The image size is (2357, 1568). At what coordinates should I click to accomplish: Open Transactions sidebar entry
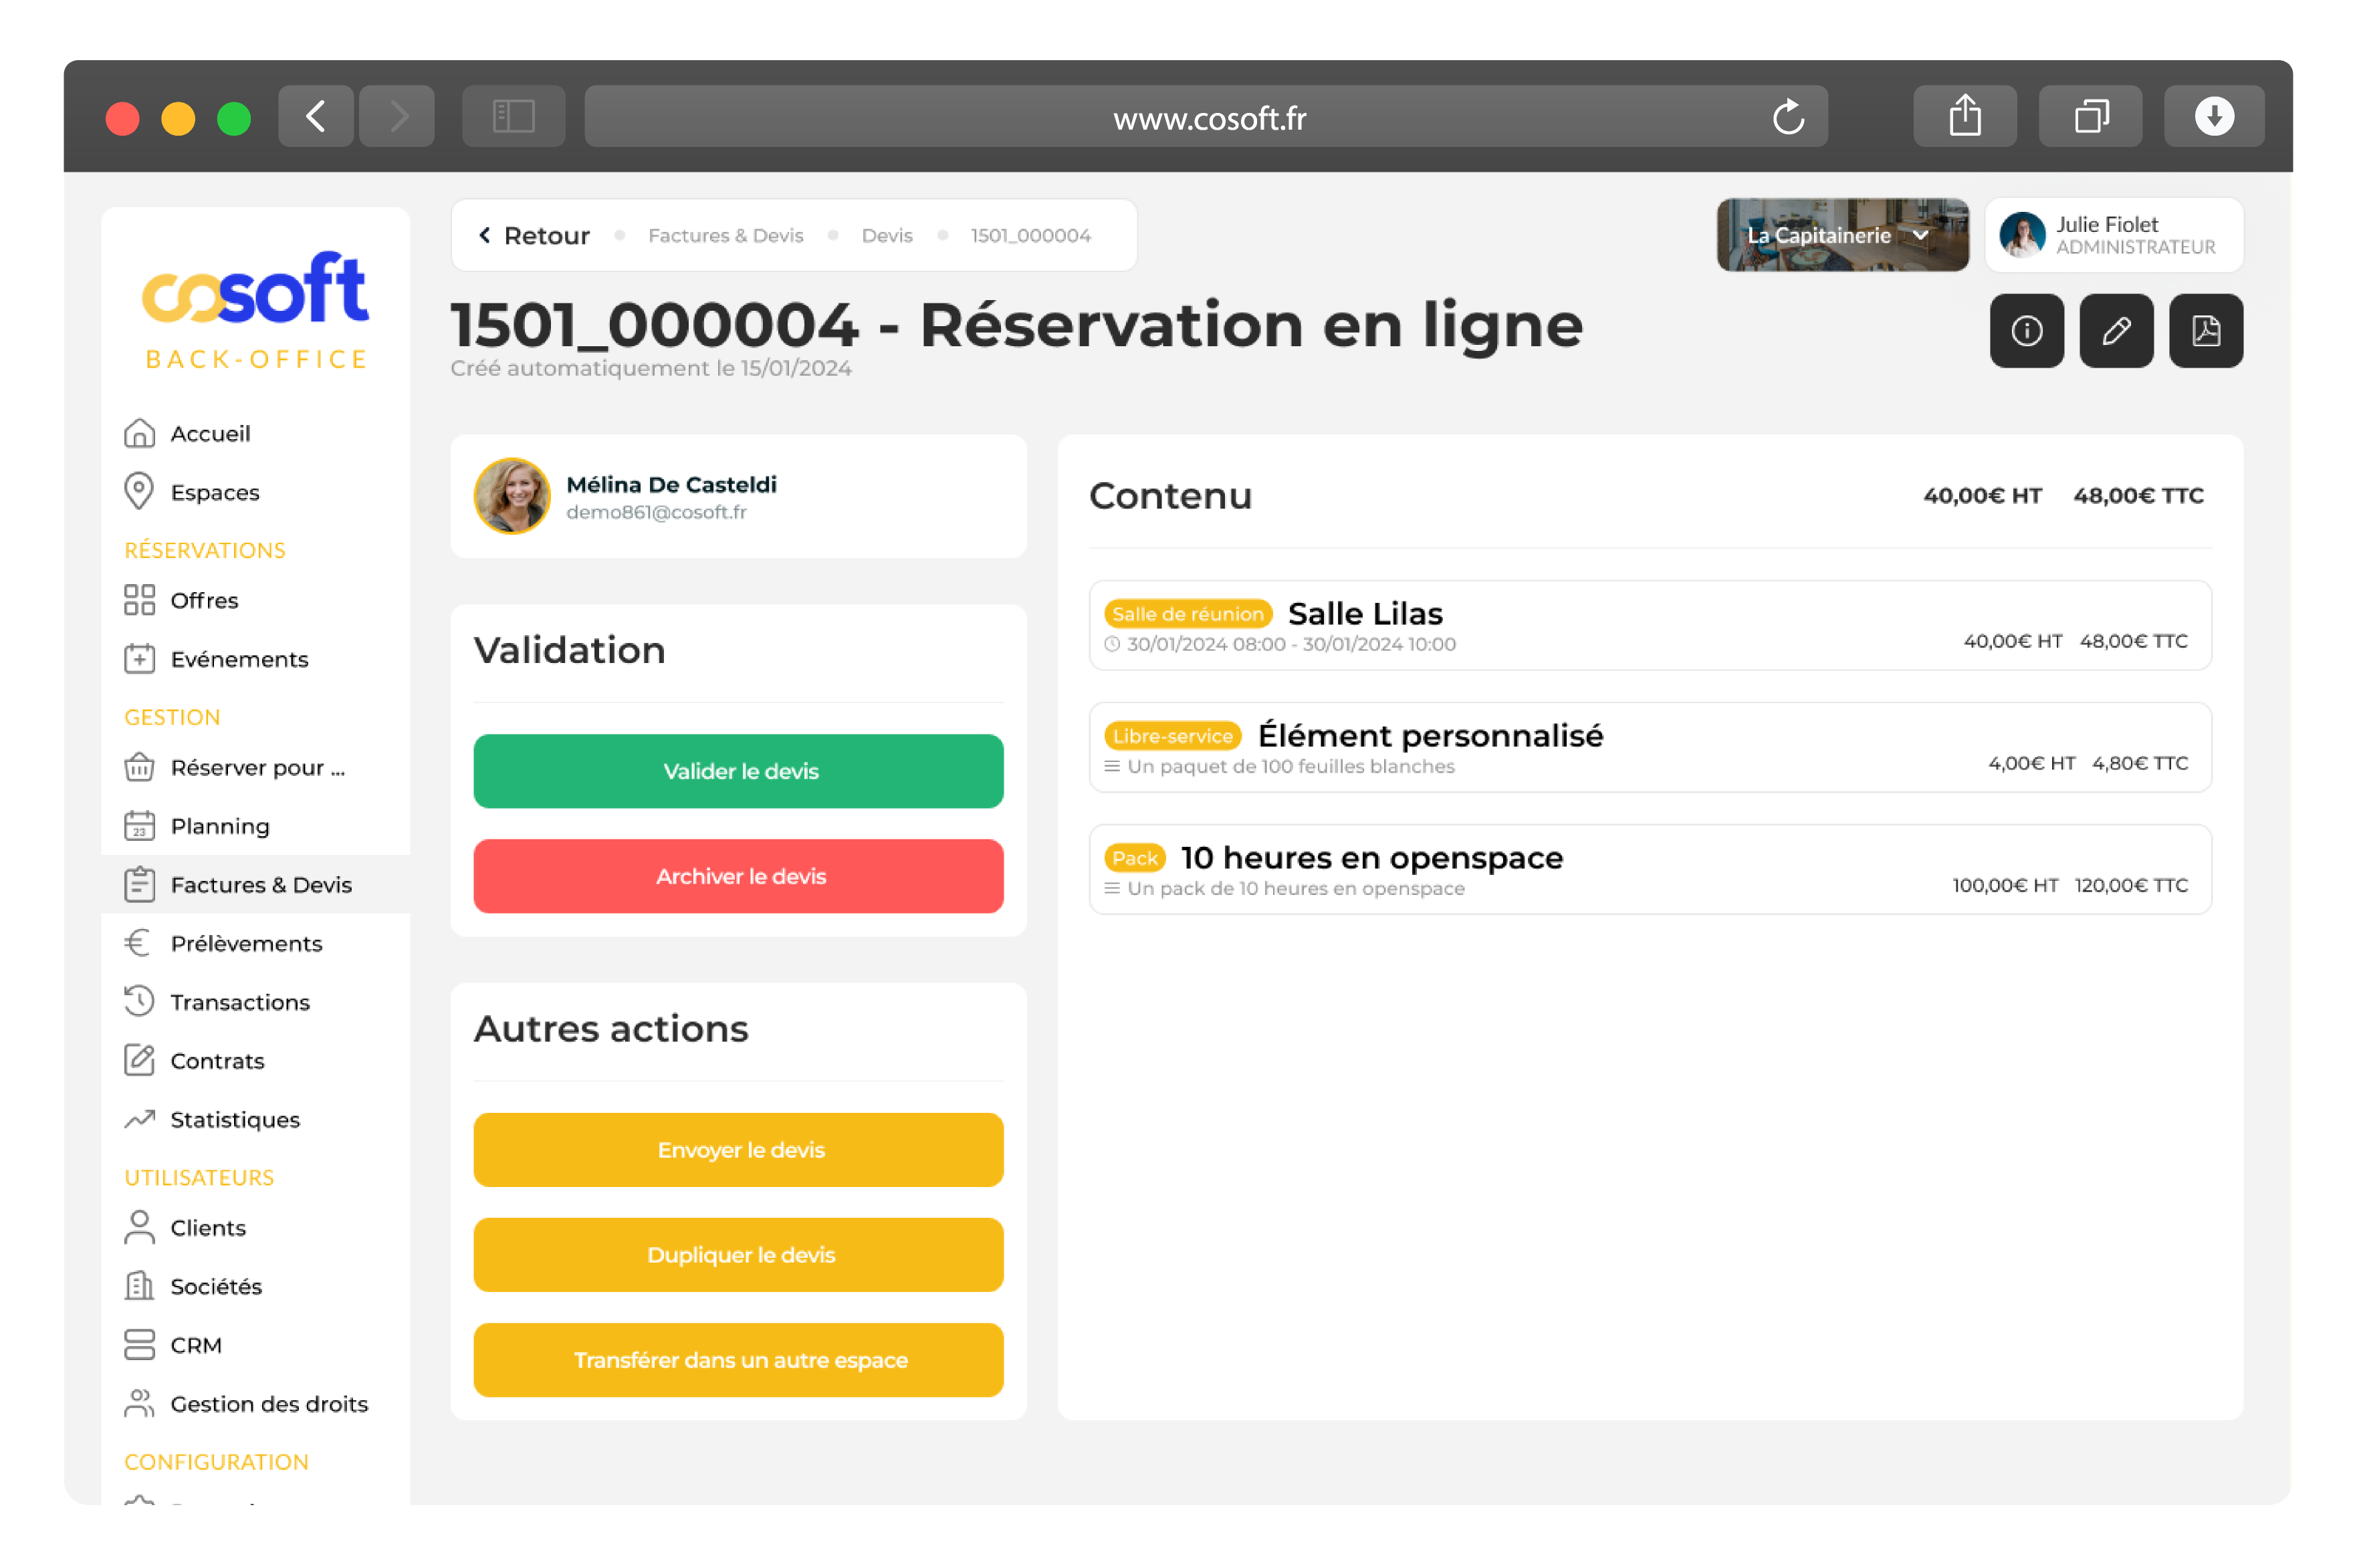(x=255, y=1002)
